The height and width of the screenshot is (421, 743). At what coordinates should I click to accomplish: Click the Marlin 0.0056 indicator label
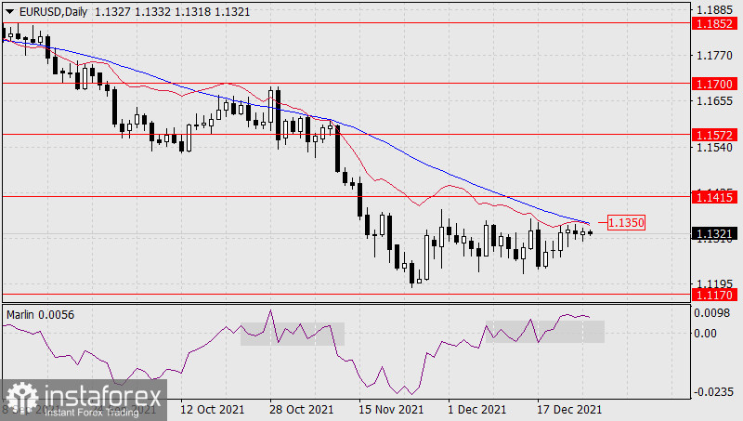40,315
